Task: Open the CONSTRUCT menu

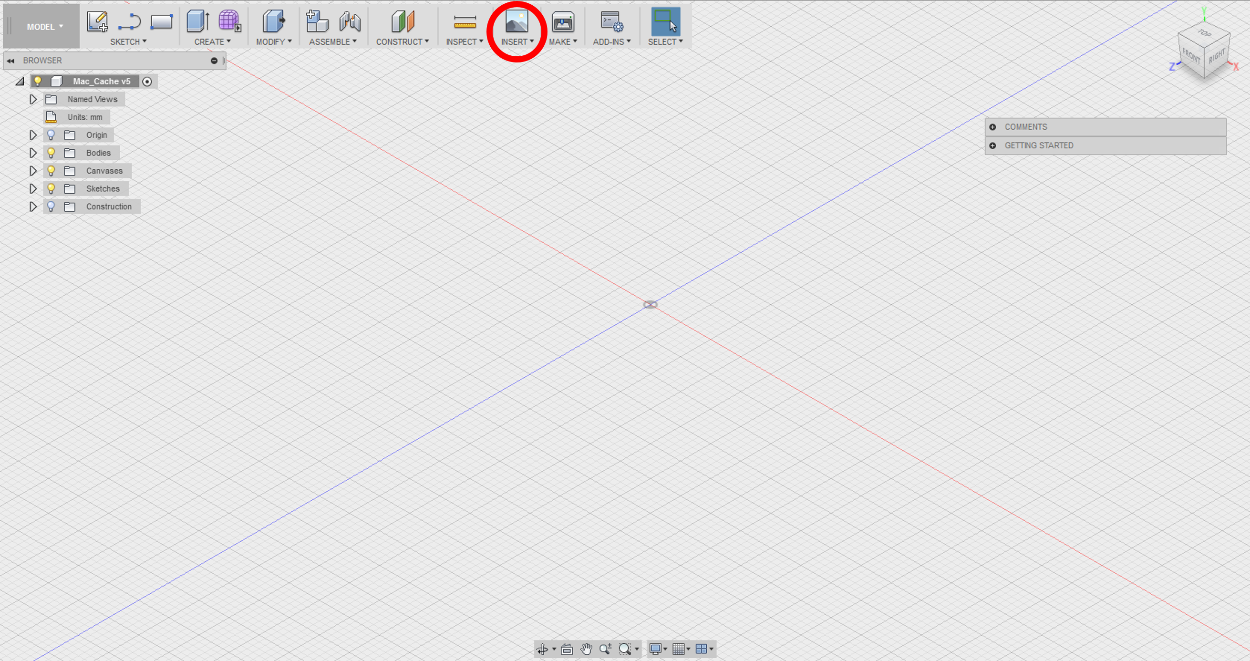Action: pyautogui.click(x=402, y=42)
